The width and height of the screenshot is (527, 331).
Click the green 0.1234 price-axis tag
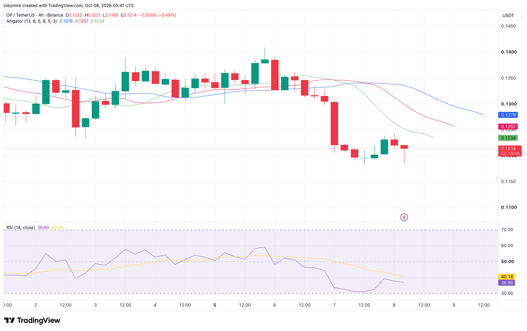508,138
